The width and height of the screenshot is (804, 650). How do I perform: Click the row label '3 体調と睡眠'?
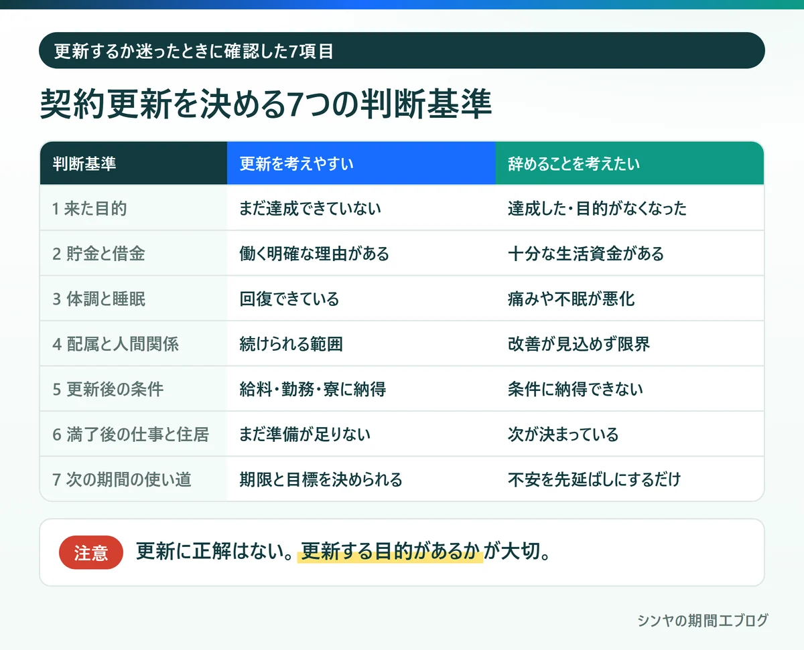point(133,299)
